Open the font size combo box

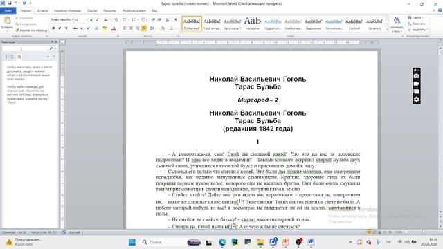pos(80,20)
